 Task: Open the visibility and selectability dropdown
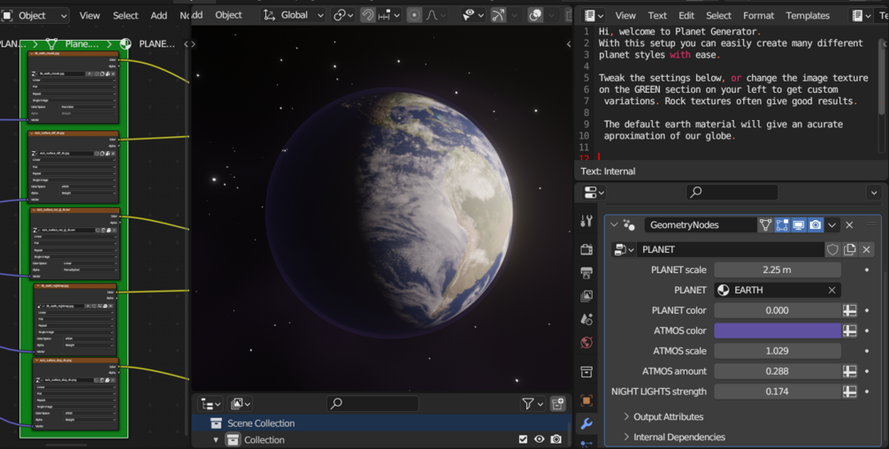(x=471, y=15)
